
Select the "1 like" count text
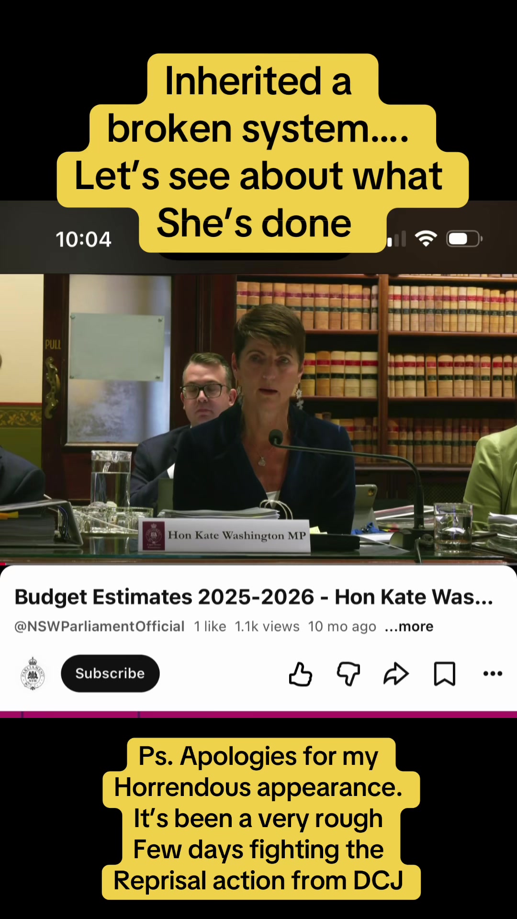[210, 627]
